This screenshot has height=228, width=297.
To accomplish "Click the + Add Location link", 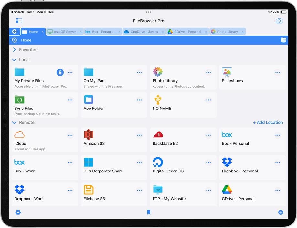I will tap(268, 122).
